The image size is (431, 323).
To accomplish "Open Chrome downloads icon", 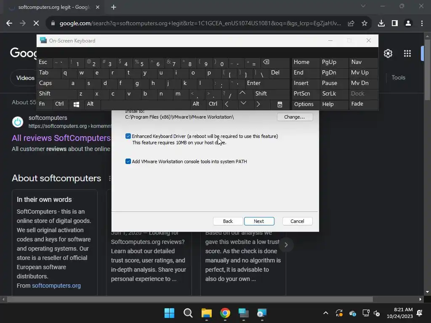I will [x=381, y=24].
